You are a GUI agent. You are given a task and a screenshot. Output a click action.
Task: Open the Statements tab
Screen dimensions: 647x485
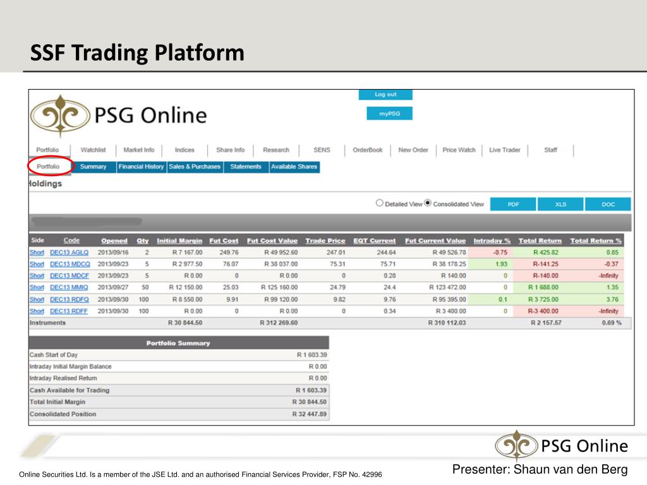coord(246,167)
